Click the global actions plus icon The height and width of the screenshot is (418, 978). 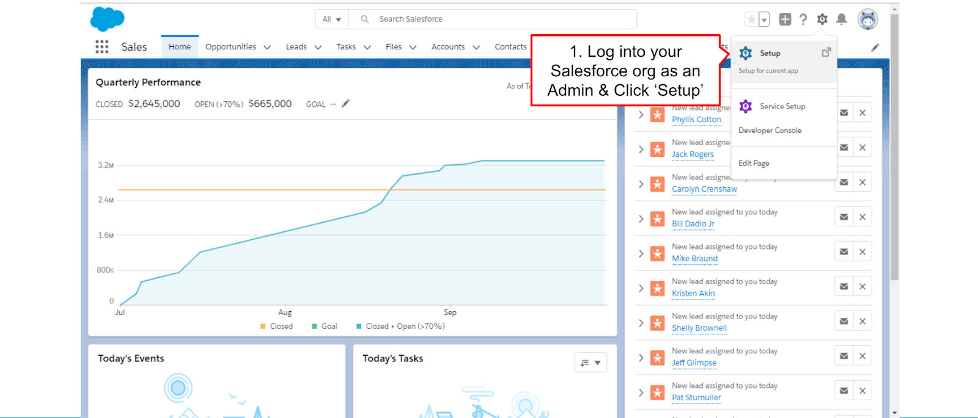coord(785,20)
